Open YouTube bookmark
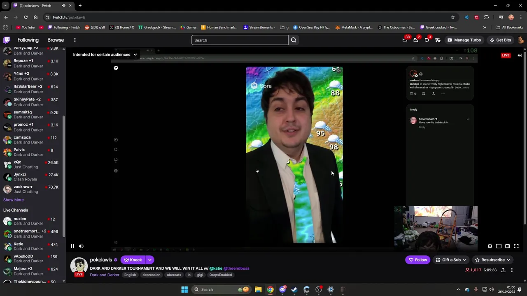The image size is (527, 296). tap(26, 28)
